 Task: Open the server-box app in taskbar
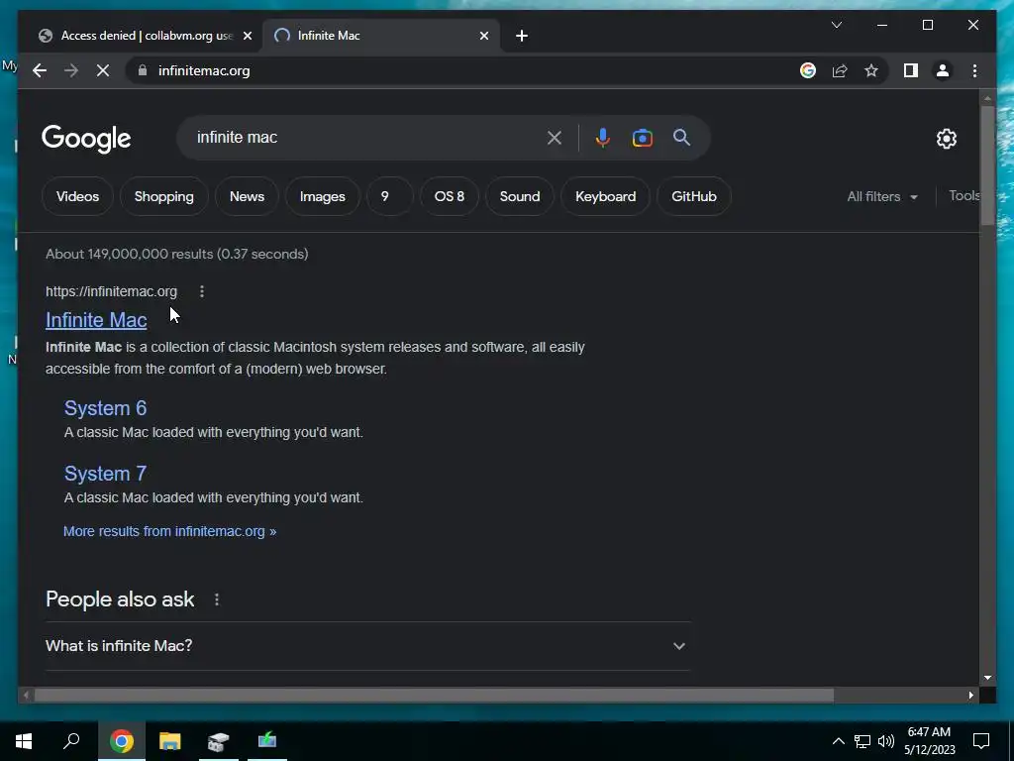[219, 741]
